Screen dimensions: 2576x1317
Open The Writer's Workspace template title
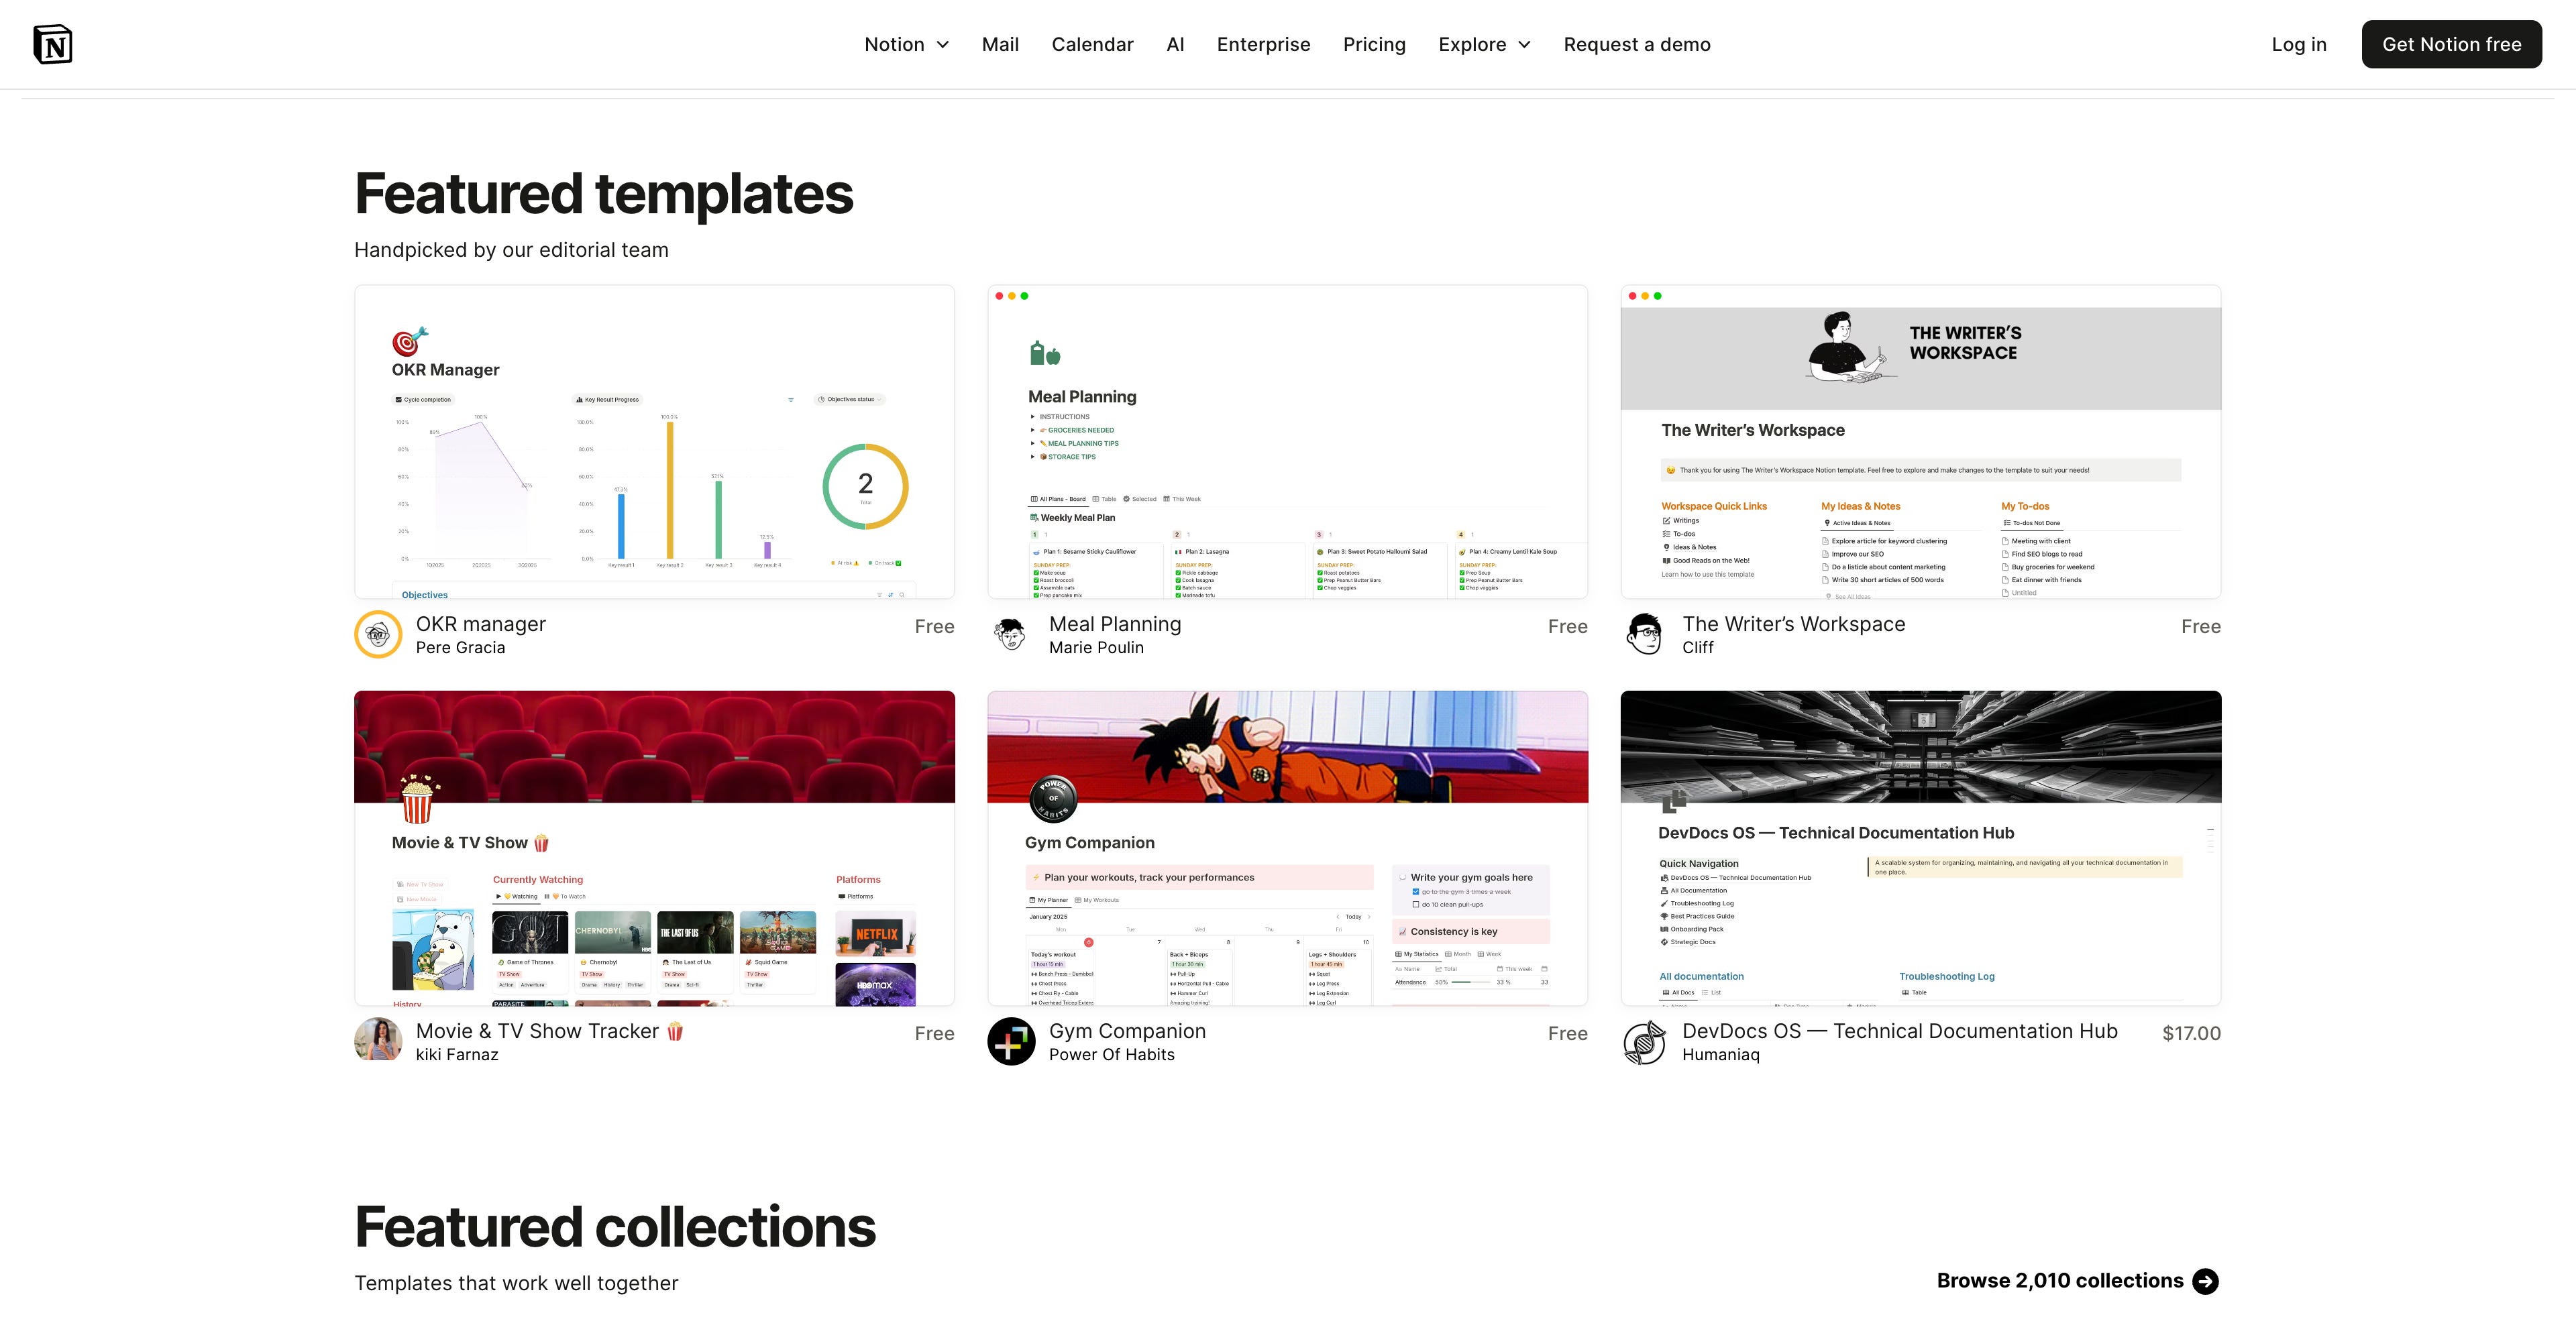click(x=1793, y=624)
